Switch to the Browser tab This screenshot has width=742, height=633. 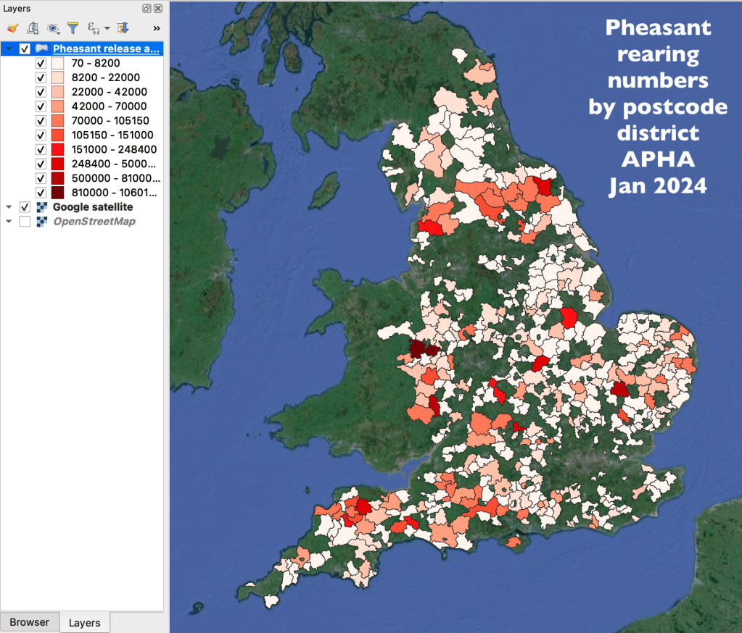coord(29,622)
